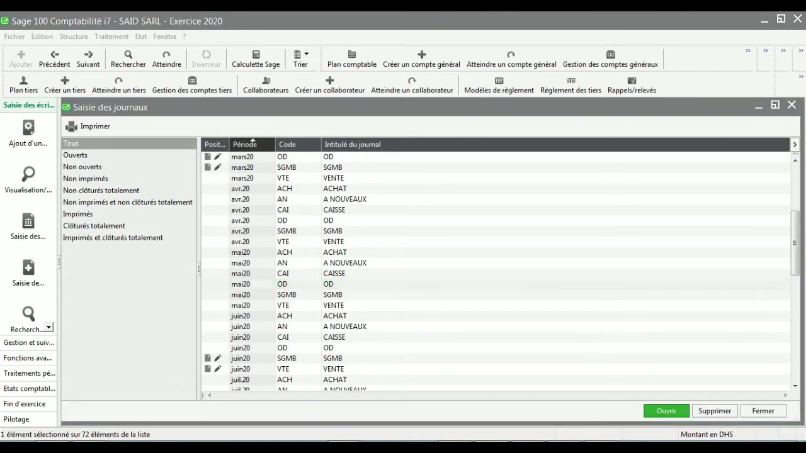Viewport: 806px width, 453px height.
Task: Open the Plan tiers list
Action: (23, 85)
